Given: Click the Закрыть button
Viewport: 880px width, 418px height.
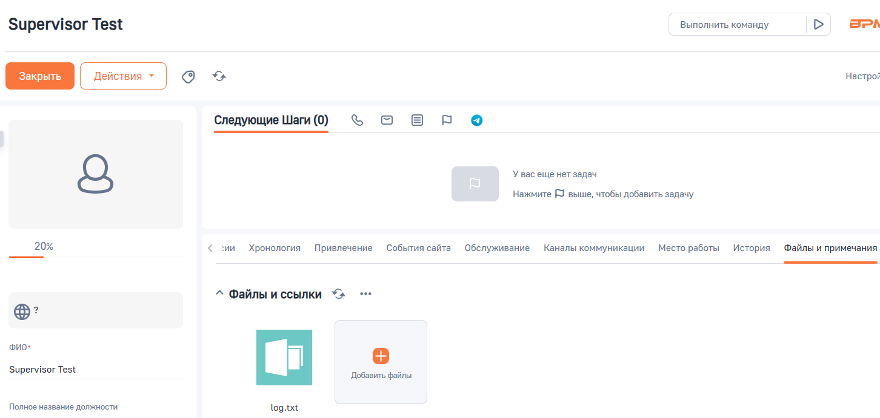Looking at the screenshot, I should point(40,76).
